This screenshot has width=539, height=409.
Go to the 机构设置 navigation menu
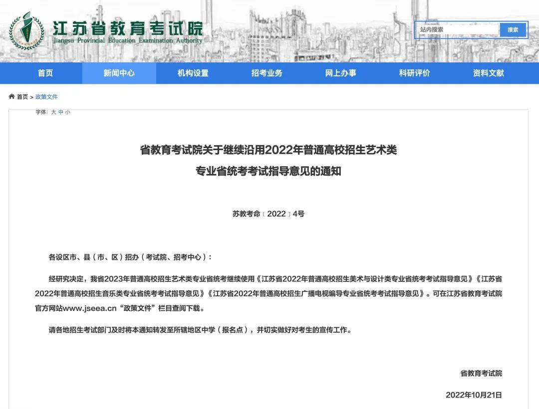[x=193, y=73]
